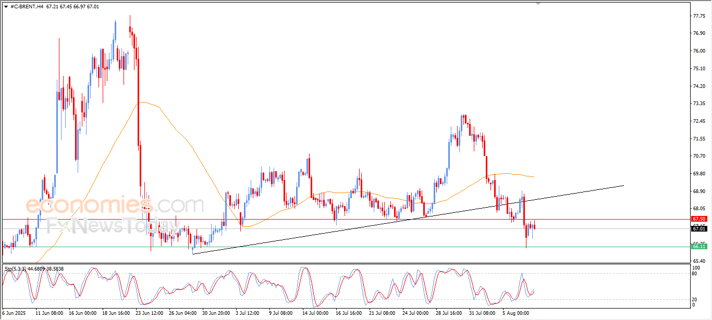Click the 75.10 price axis label

click(x=699, y=68)
